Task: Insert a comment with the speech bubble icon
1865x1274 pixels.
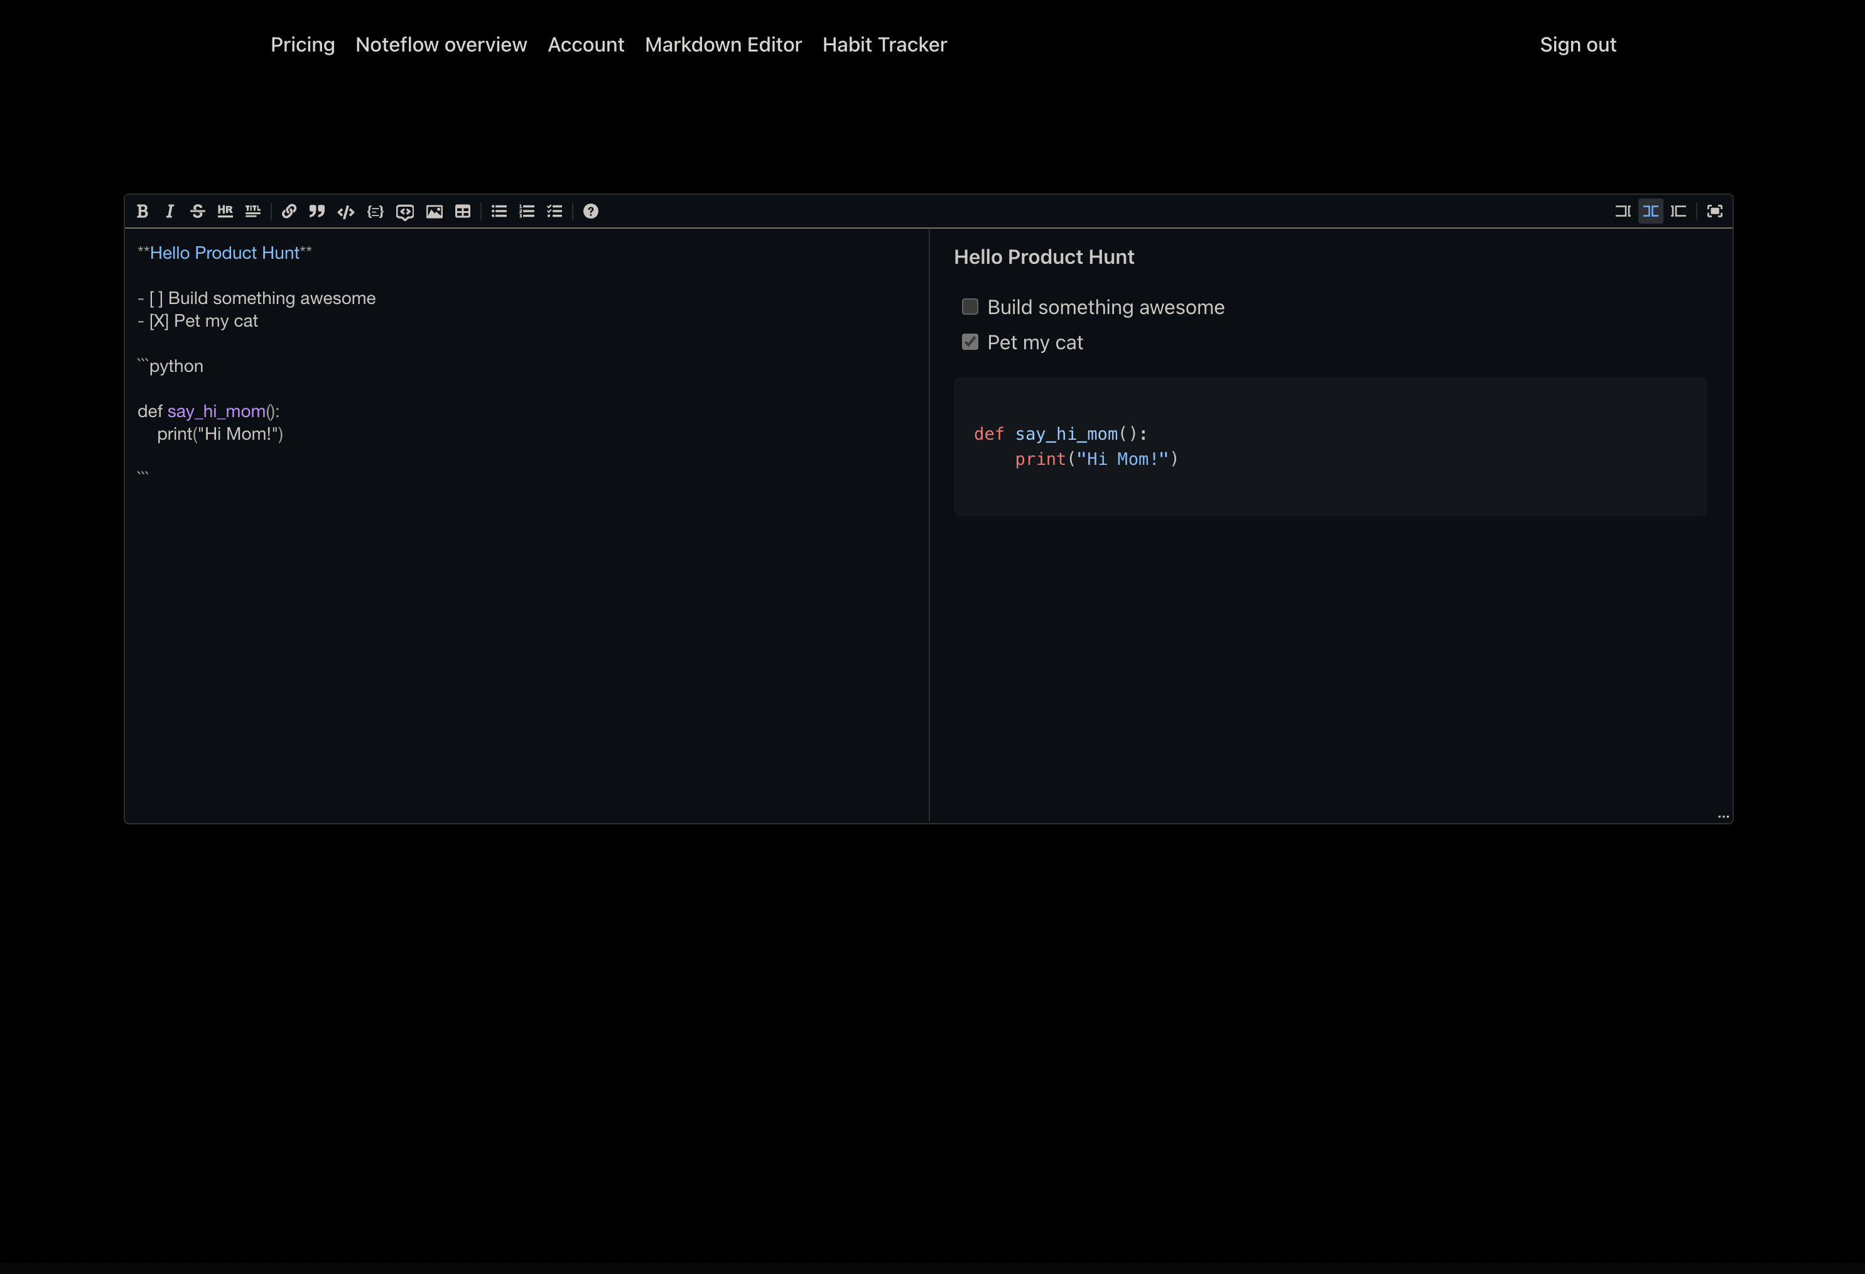Action: (404, 211)
